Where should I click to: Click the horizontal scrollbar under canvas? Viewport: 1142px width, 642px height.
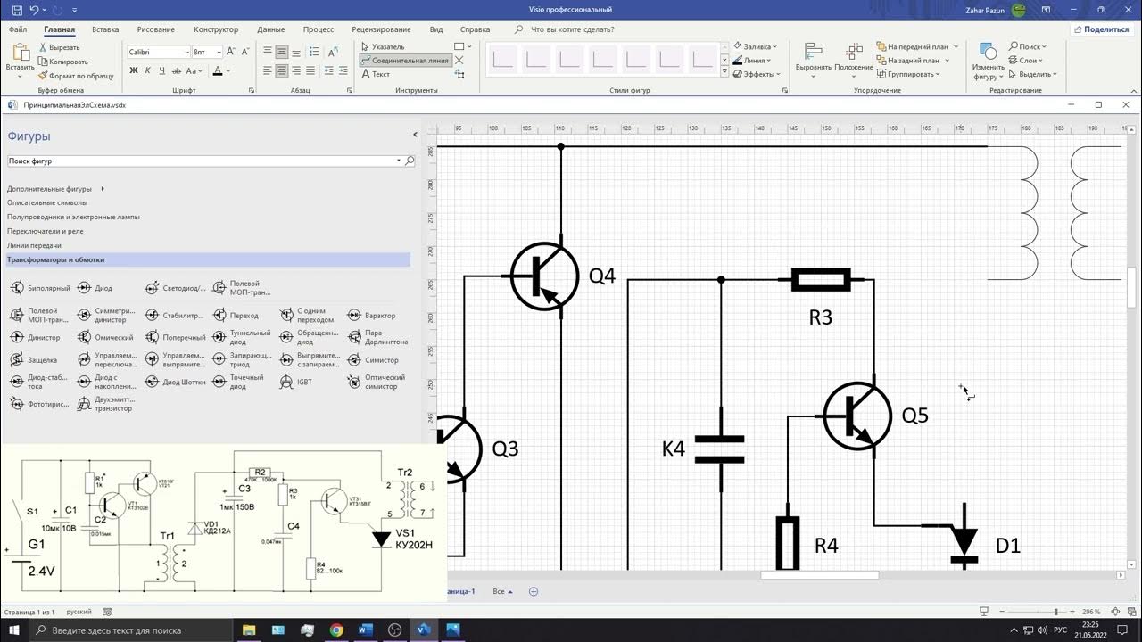coord(819,575)
